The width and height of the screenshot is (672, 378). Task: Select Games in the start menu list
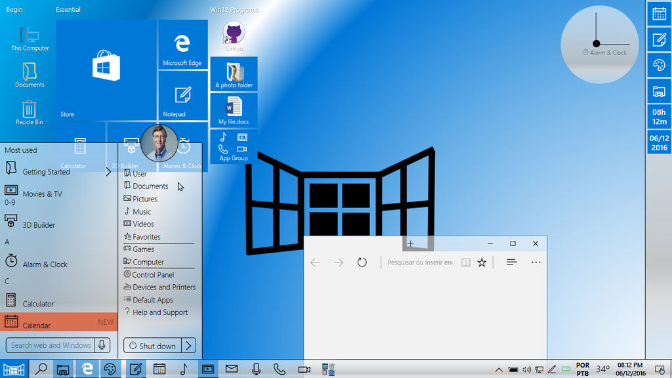(x=138, y=249)
